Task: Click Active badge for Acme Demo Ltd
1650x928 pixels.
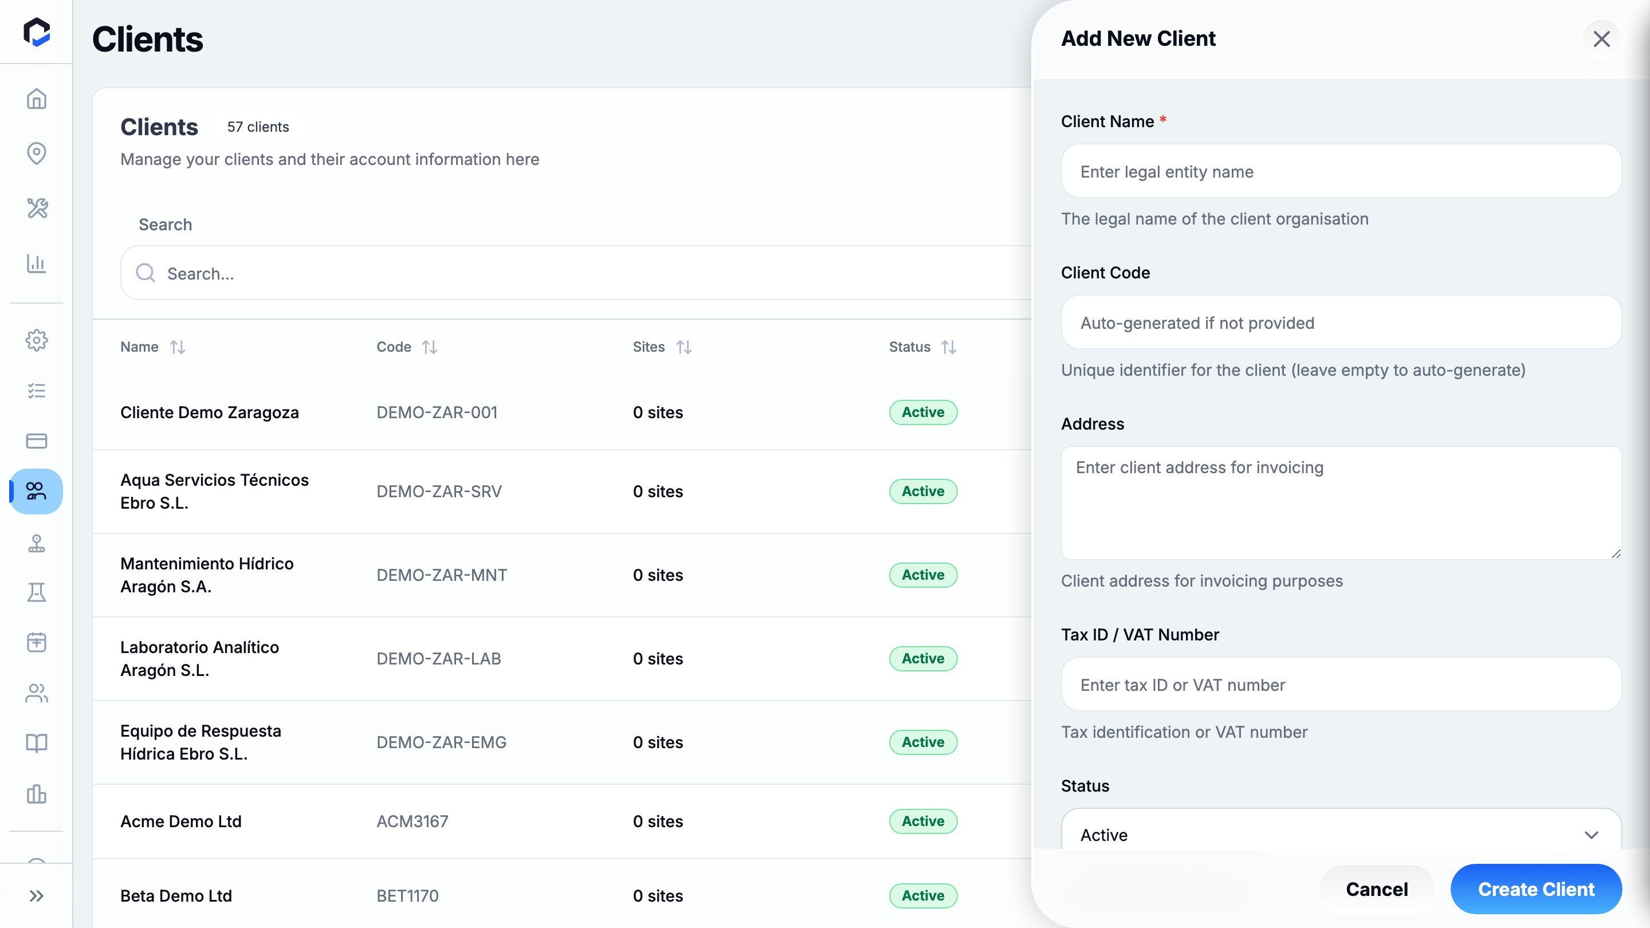Action: pos(923,821)
